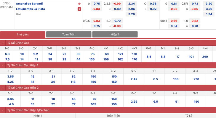216x118 pixels.
Task: Collapse Tỷ Số Chính Xác Hiệp 1/Cả Trận section
Action: point(3,110)
